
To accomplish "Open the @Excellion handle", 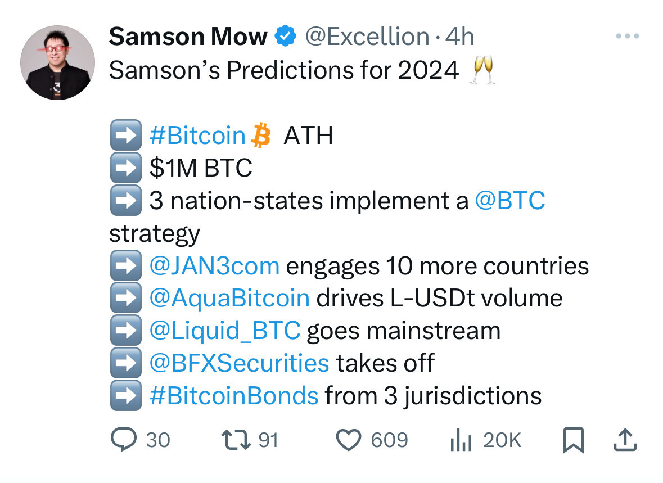I will coord(367,37).
